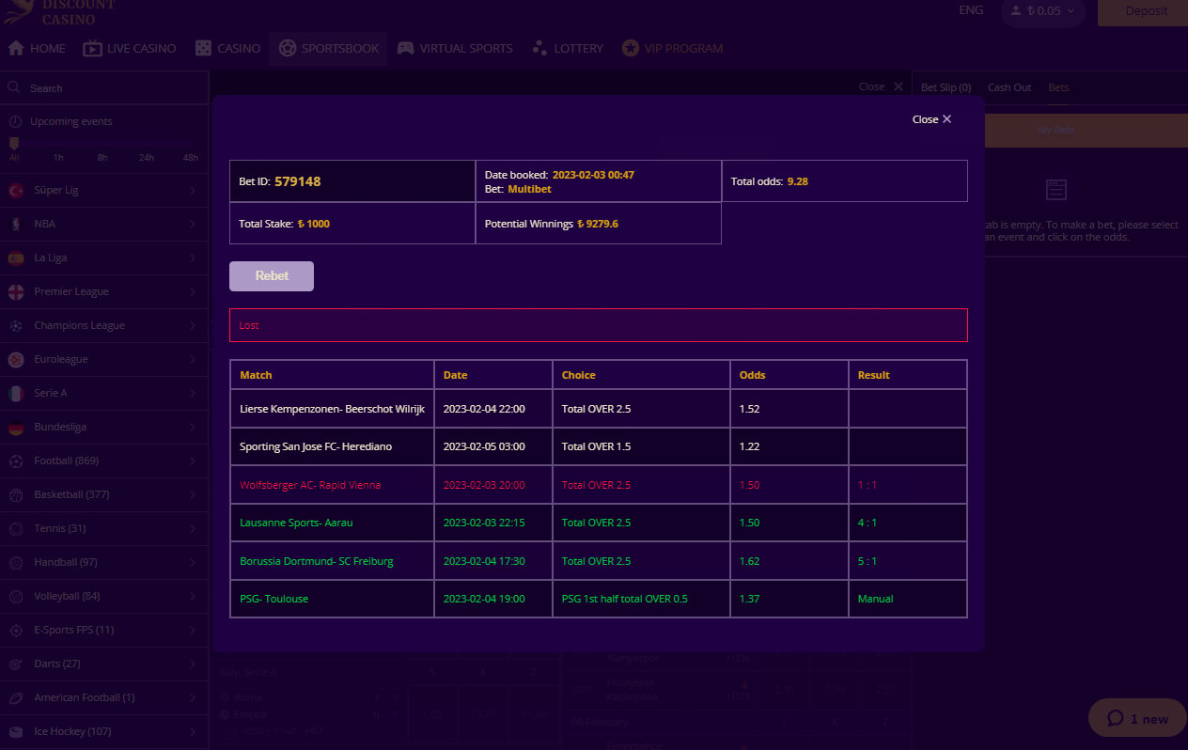Switch to the Bet Slip (0) tab
The image size is (1188, 750).
[x=946, y=87]
